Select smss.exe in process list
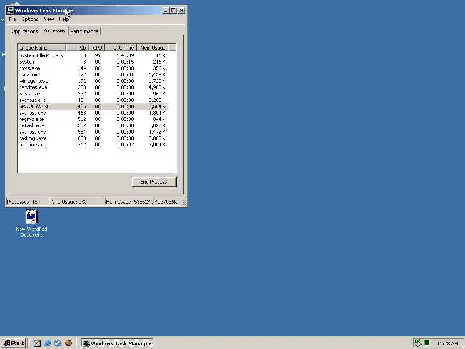465x349 pixels. click(93, 68)
